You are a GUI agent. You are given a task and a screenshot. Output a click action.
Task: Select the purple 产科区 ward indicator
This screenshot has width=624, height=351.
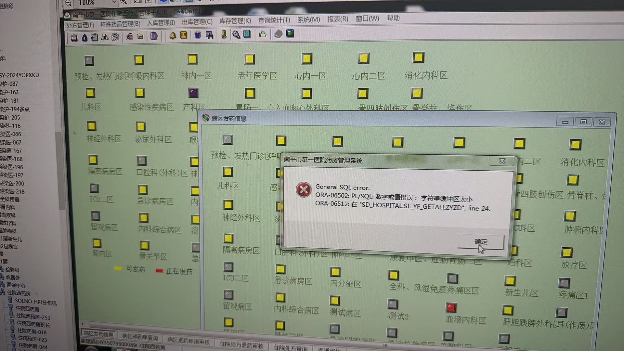pos(193,93)
